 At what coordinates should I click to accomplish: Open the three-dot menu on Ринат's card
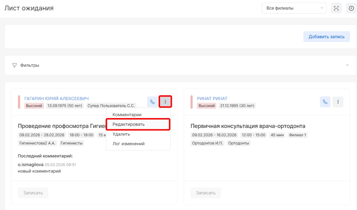[x=338, y=102]
